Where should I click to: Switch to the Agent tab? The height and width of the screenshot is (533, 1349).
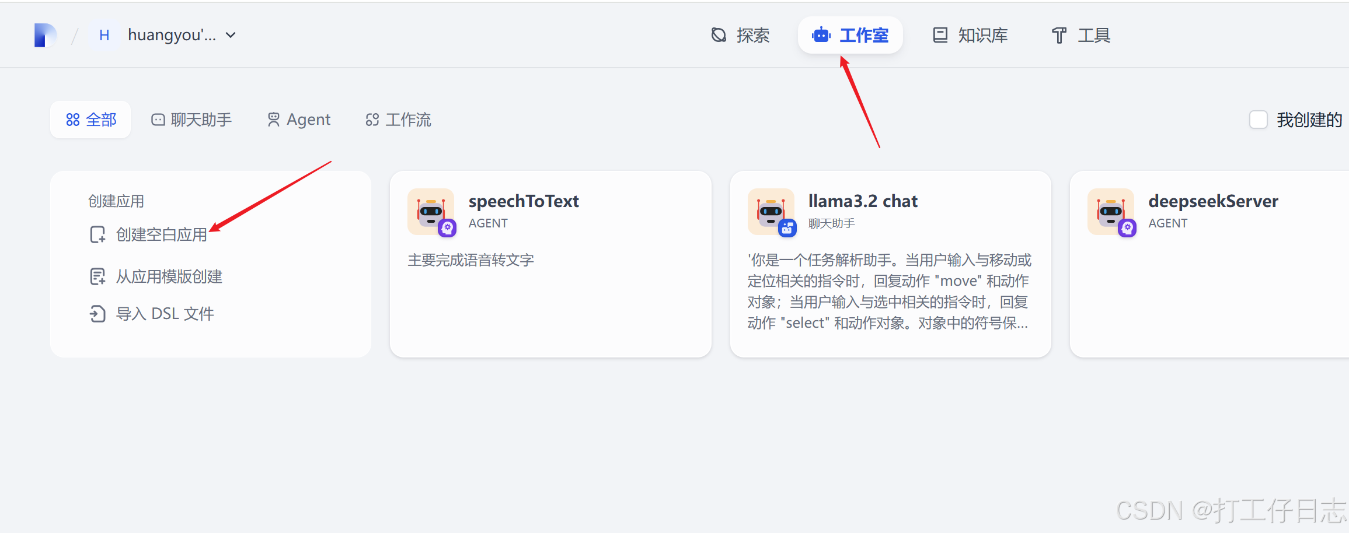[x=298, y=120]
